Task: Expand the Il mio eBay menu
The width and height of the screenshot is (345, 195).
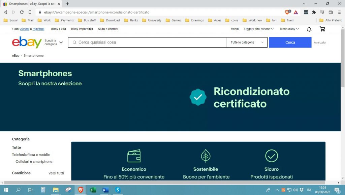Action: pos(289,29)
